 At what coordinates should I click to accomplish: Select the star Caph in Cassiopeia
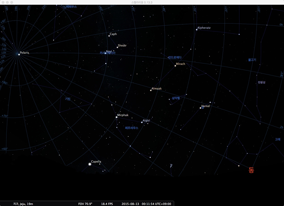(x=109, y=36)
